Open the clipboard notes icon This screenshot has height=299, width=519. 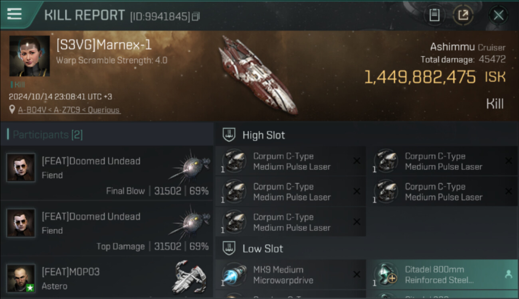tap(434, 16)
